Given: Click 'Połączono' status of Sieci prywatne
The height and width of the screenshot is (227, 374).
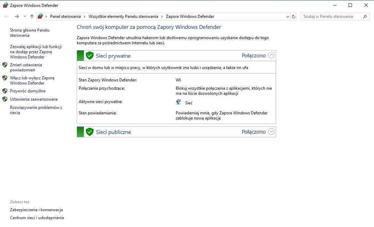Looking at the screenshot, I should [254, 56].
